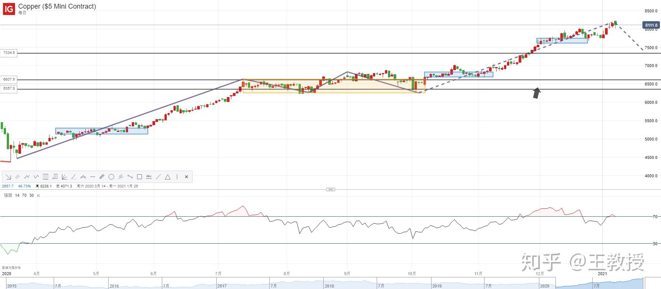
Task: Click the 2657.7 change value
Action: (x=8, y=186)
